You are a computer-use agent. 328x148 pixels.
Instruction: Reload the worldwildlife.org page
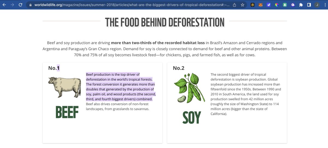pyautogui.click(x=21, y=5)
